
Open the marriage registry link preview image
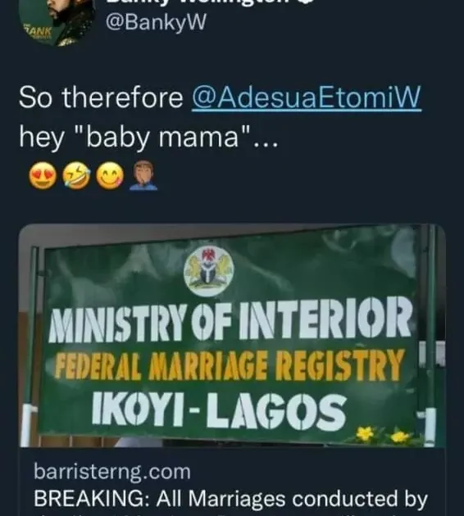[232, 335]
